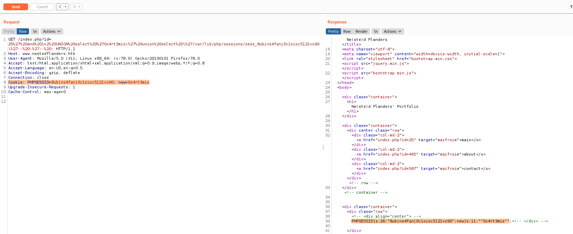Click the bootstrap.min.js script line
This screenshot has height=234, width=573.
pos(379,73)
